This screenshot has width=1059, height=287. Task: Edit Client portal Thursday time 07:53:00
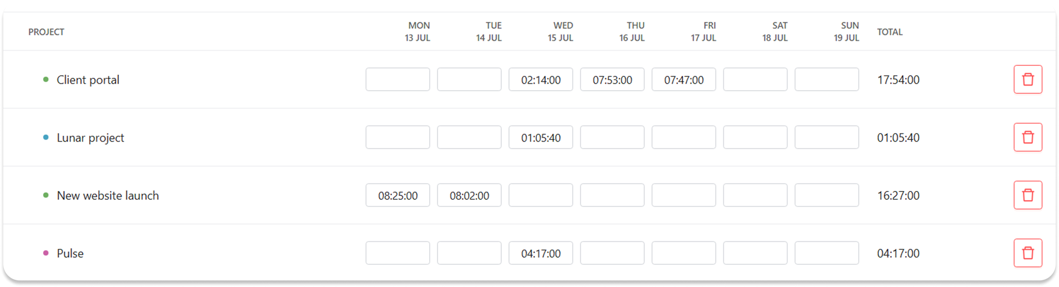click(x=612, y=79)
